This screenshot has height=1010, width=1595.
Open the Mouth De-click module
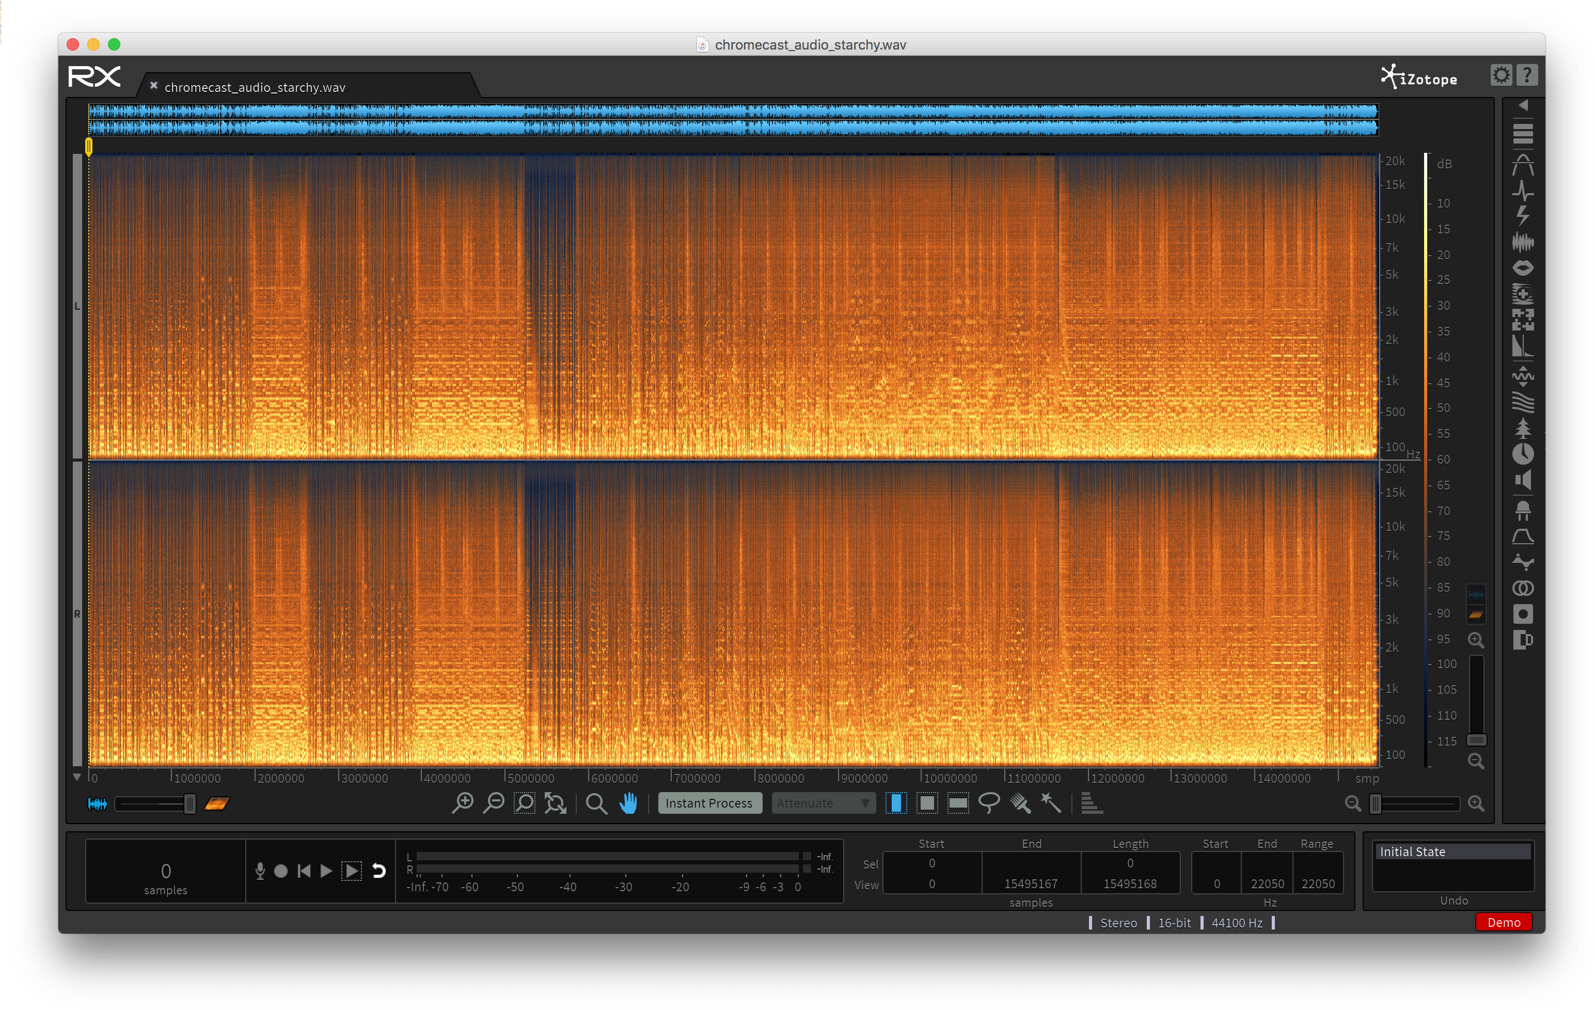(1523, 267)
